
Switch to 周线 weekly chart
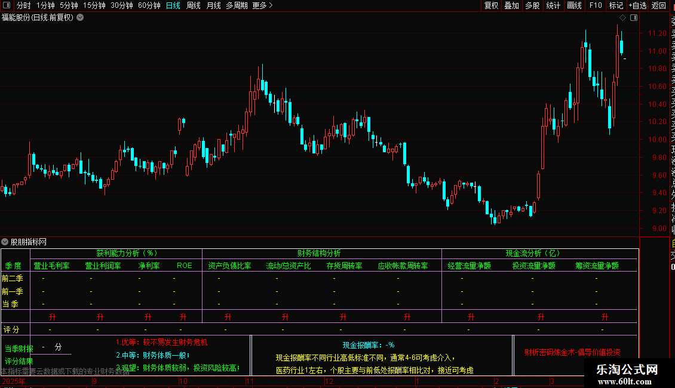[194, 5]
